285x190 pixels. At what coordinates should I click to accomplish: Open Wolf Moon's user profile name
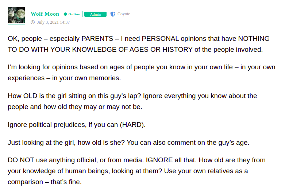pos(45,14)
